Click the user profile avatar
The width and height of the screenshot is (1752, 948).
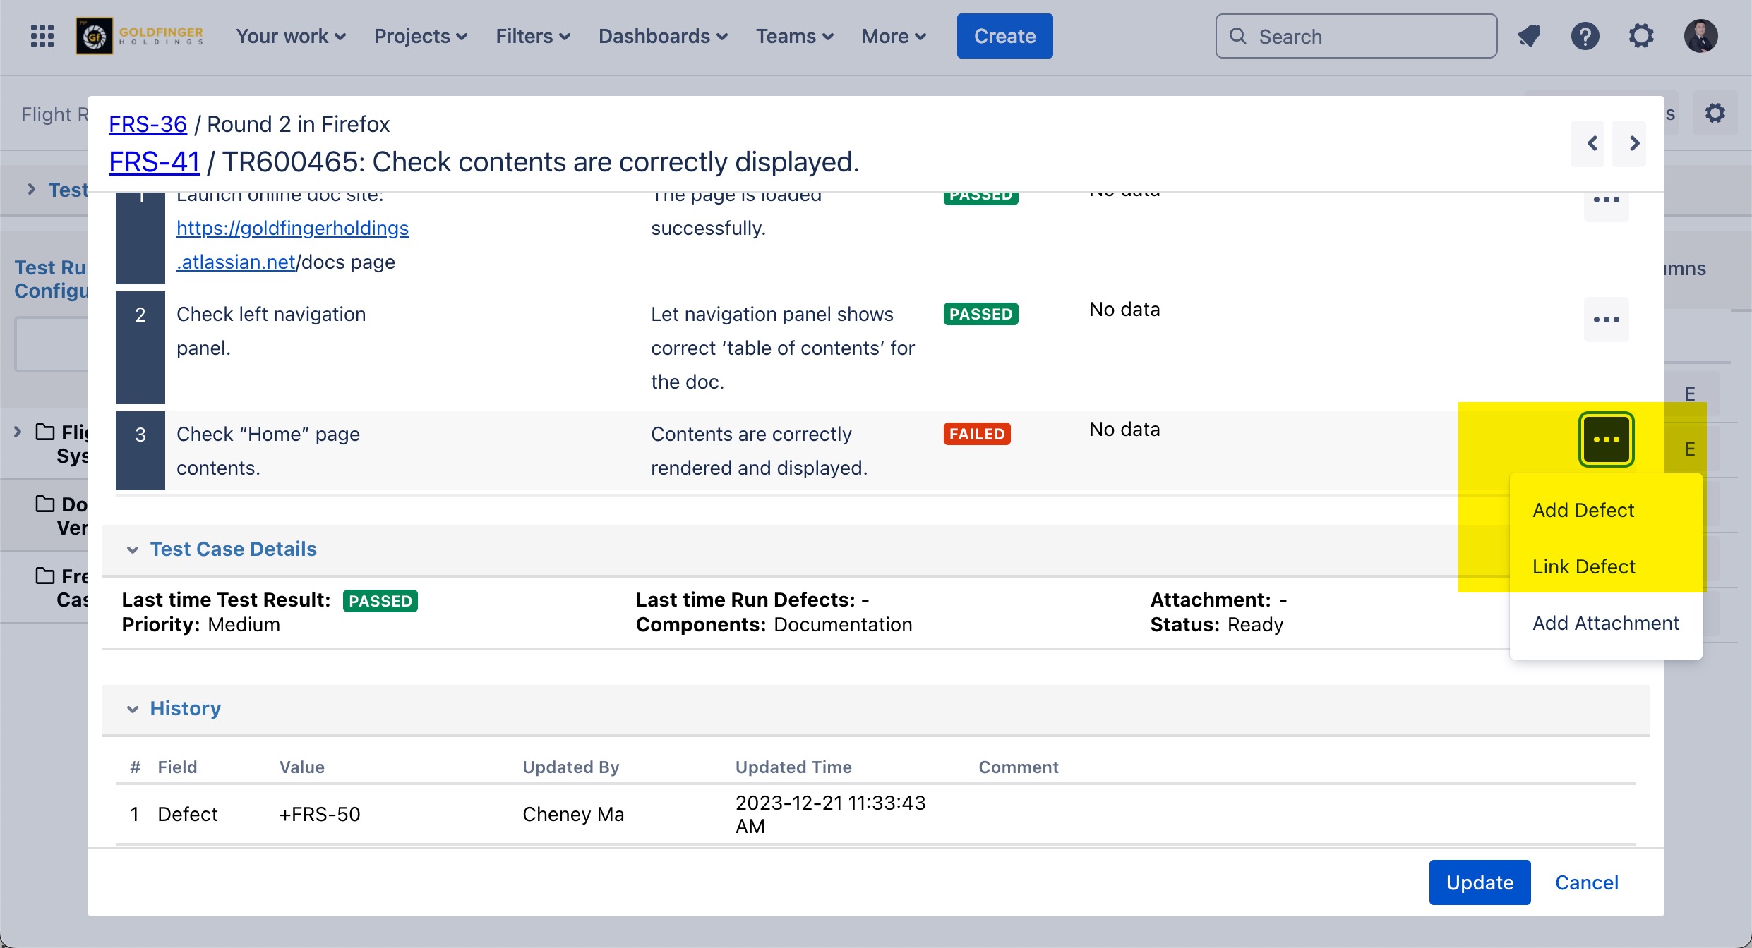pyautogui.click(x=1700, y=36)
